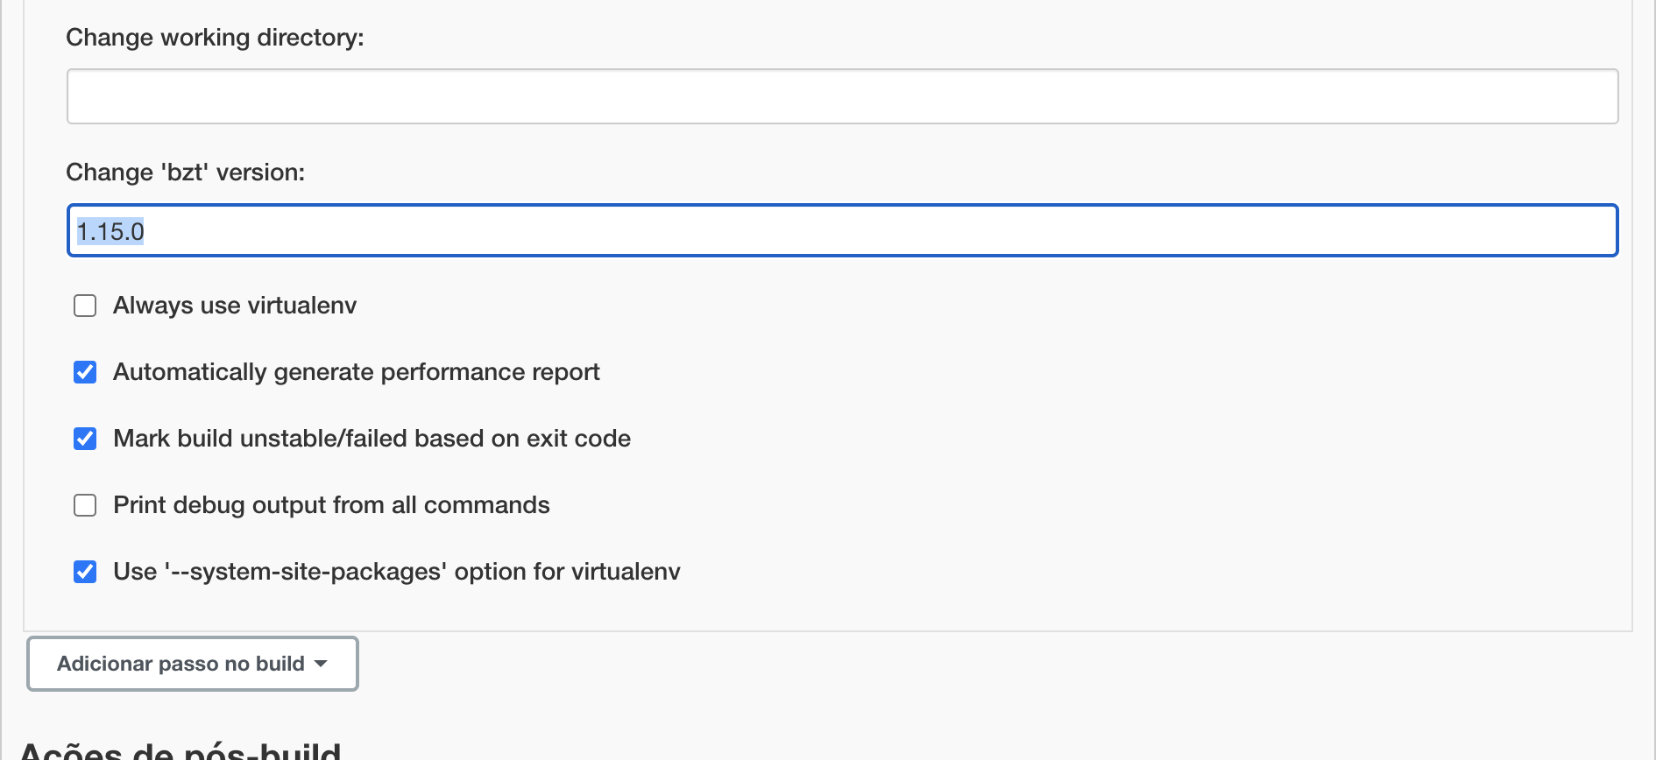Click 'Automatically generate performance report' label text
Image resolution: width=1656 pixels, height=760 pixels.
(356, 372)
